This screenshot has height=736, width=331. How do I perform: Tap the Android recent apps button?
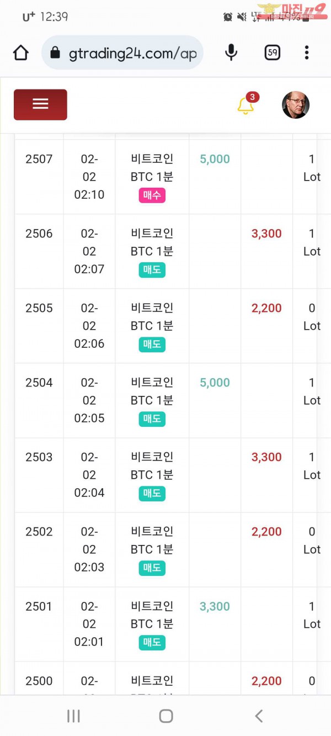73,716
